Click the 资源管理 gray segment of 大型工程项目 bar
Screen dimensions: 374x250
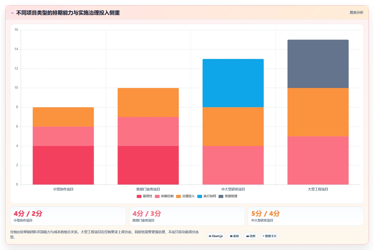click(x=318, y=64)
